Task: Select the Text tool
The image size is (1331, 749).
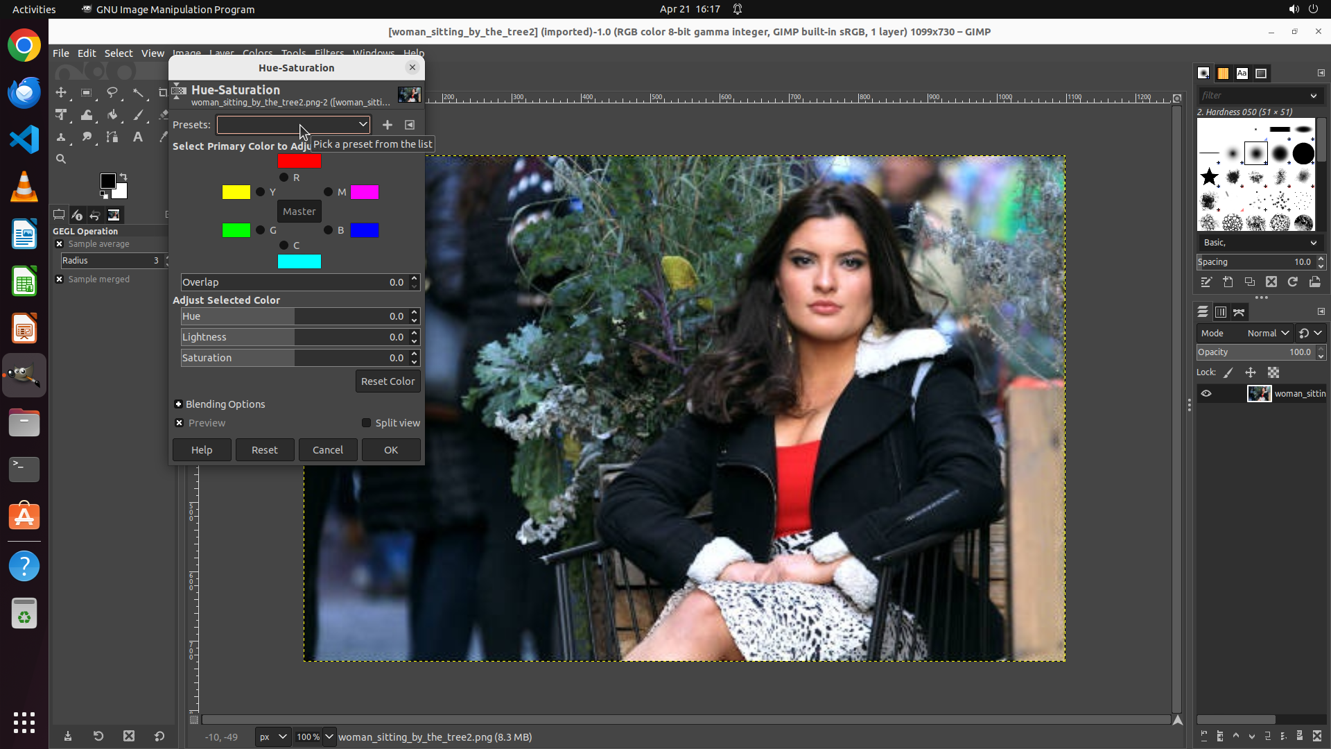Action: point(138,137)
